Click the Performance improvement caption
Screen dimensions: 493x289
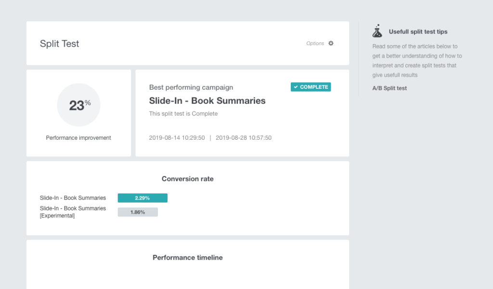(78, 138)
